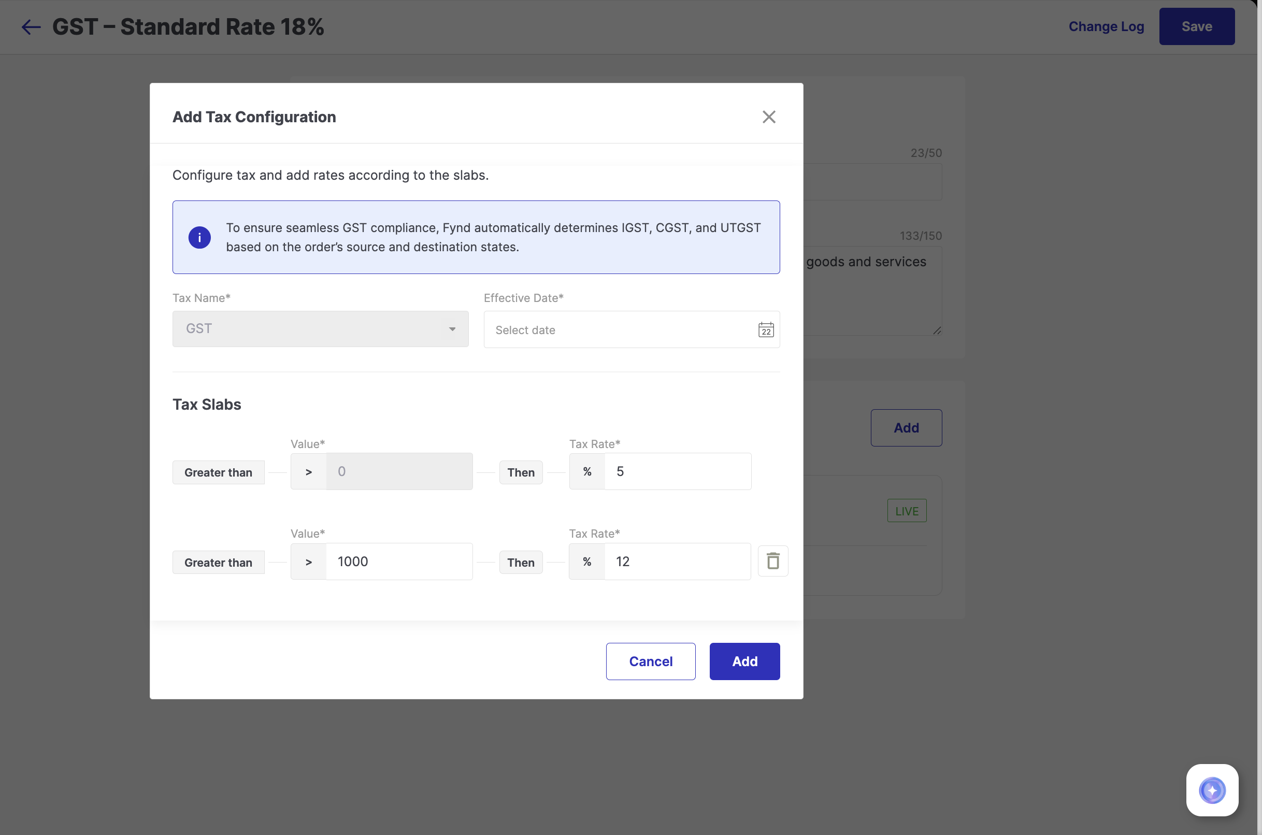
Task: Open the Effective Date calendar icon
Action: click(x=766, y=329)
